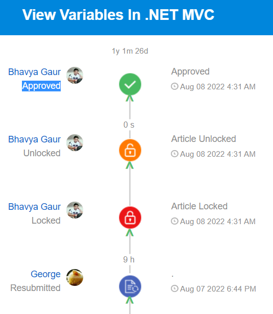
Task: Click Bhavya Gaur's avatar next to Unlocked
Action: (75, 142)
